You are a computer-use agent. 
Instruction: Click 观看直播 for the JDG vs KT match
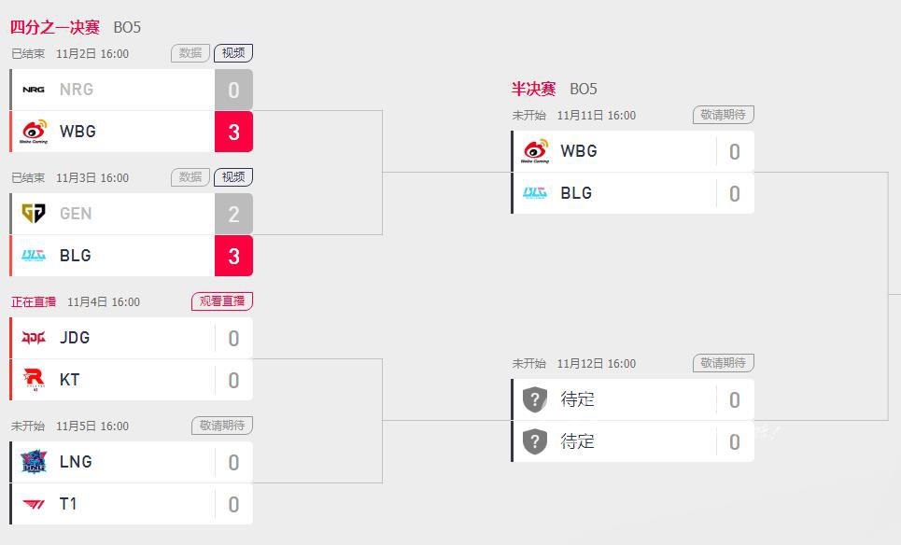point(222,300)
